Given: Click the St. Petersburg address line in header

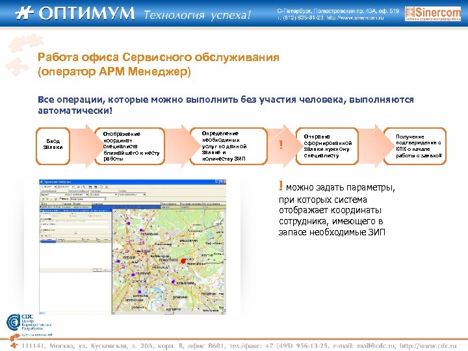Looking at the screenshot, I should point(338,11).
